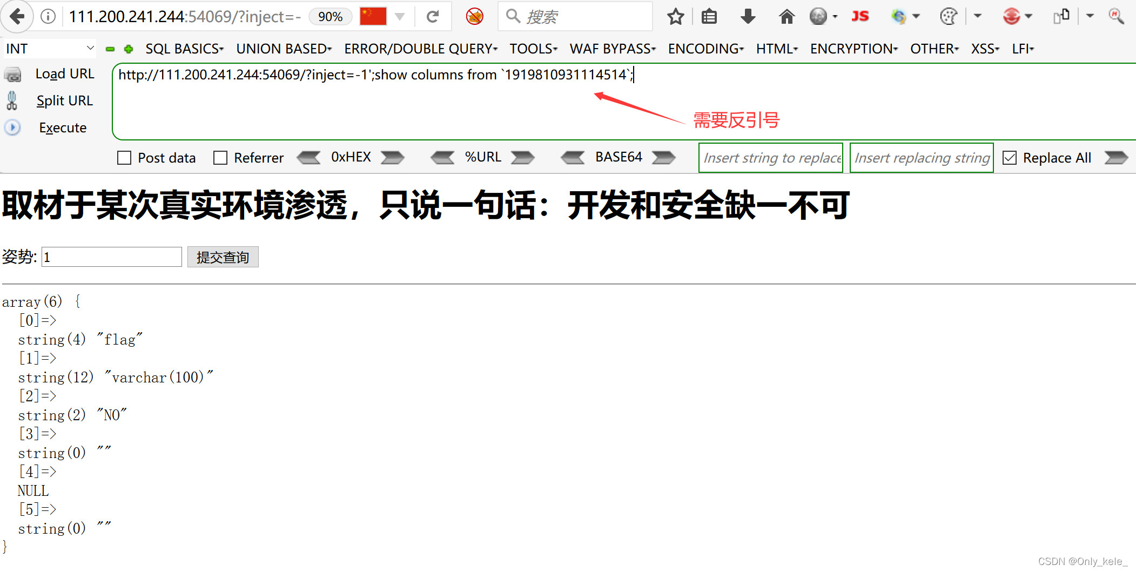1136x572 pixels.
Task: Go to the home page icon
Action: coord(787,17)
